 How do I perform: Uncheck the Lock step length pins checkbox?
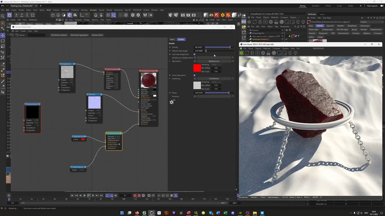tap(194, 54)
